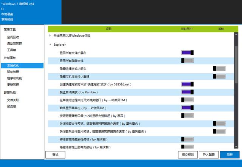Enable 资源管理器窗口最小化时显示完整路径 switch
242x167 pixels.
(187, 116)
